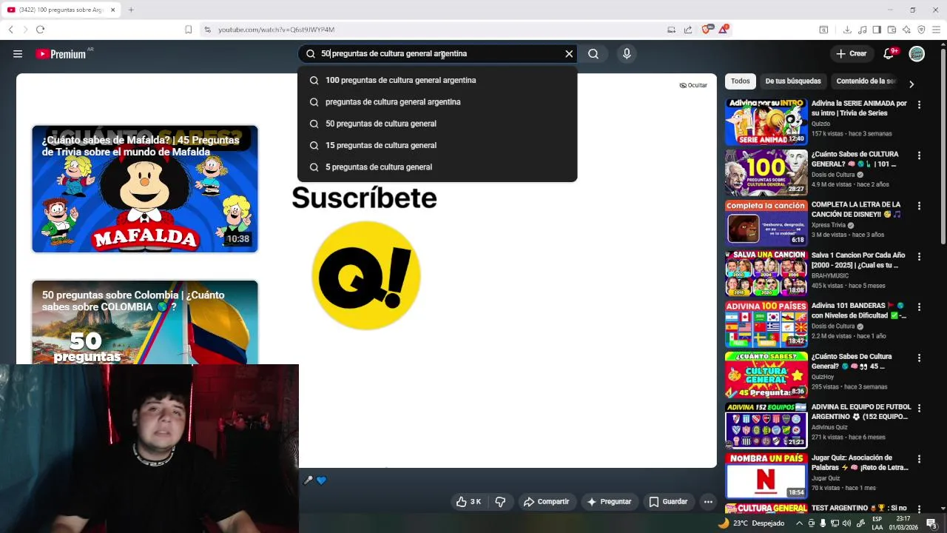Select the 'Contenido de la serie' chip
Screen dimensions: 947x533
tap(866, 81)
